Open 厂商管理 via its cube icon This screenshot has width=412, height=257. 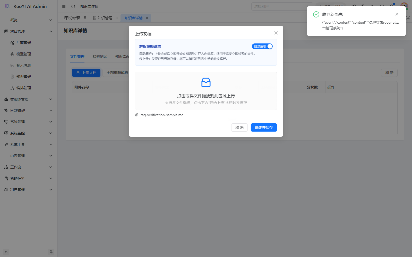pyautogui.click(x=12, y=43)
